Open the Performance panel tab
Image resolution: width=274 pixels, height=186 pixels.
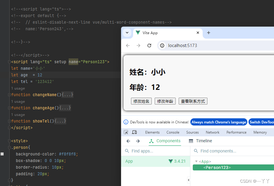(x=237, y=132)
